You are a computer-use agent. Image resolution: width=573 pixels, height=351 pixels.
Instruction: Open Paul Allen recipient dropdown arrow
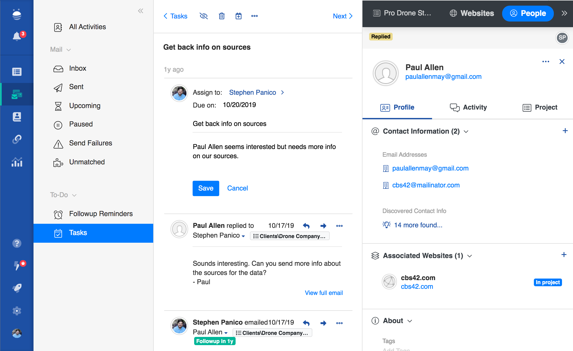(x=226, y=333)
